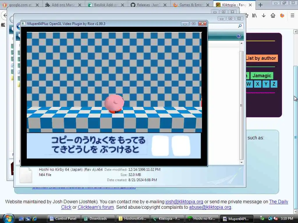Switch to HoshinoKirb... taskbar button
The height and width of the screenshot is (223, 298).
(x=133, y=219)
